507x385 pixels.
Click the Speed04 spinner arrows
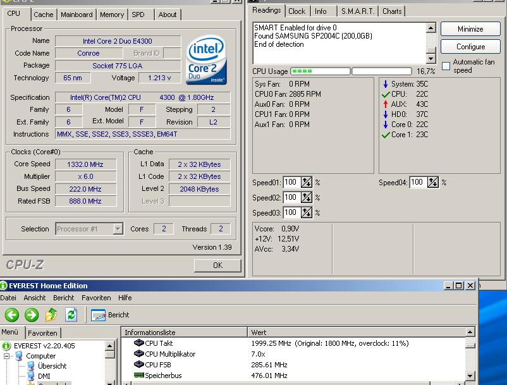tap(433, 183)
